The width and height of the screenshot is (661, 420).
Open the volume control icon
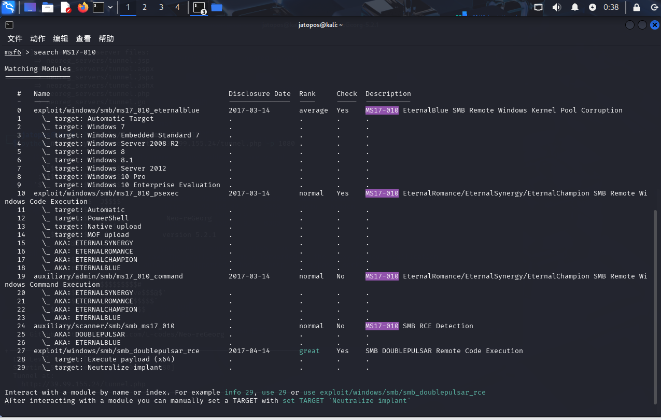click(x=557, y=7)
